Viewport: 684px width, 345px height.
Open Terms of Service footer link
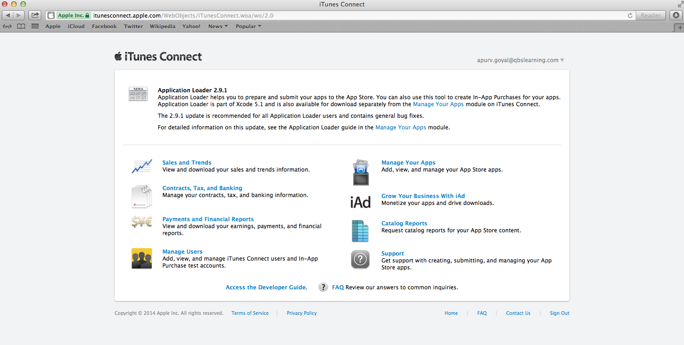[x=250, y=313]
